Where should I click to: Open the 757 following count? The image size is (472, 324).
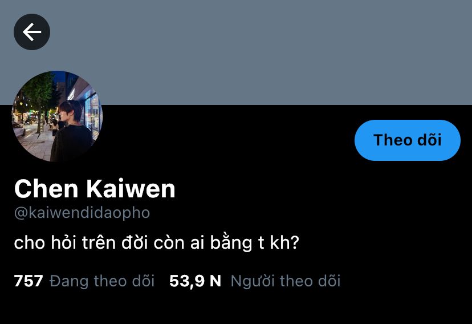point(29,281)
